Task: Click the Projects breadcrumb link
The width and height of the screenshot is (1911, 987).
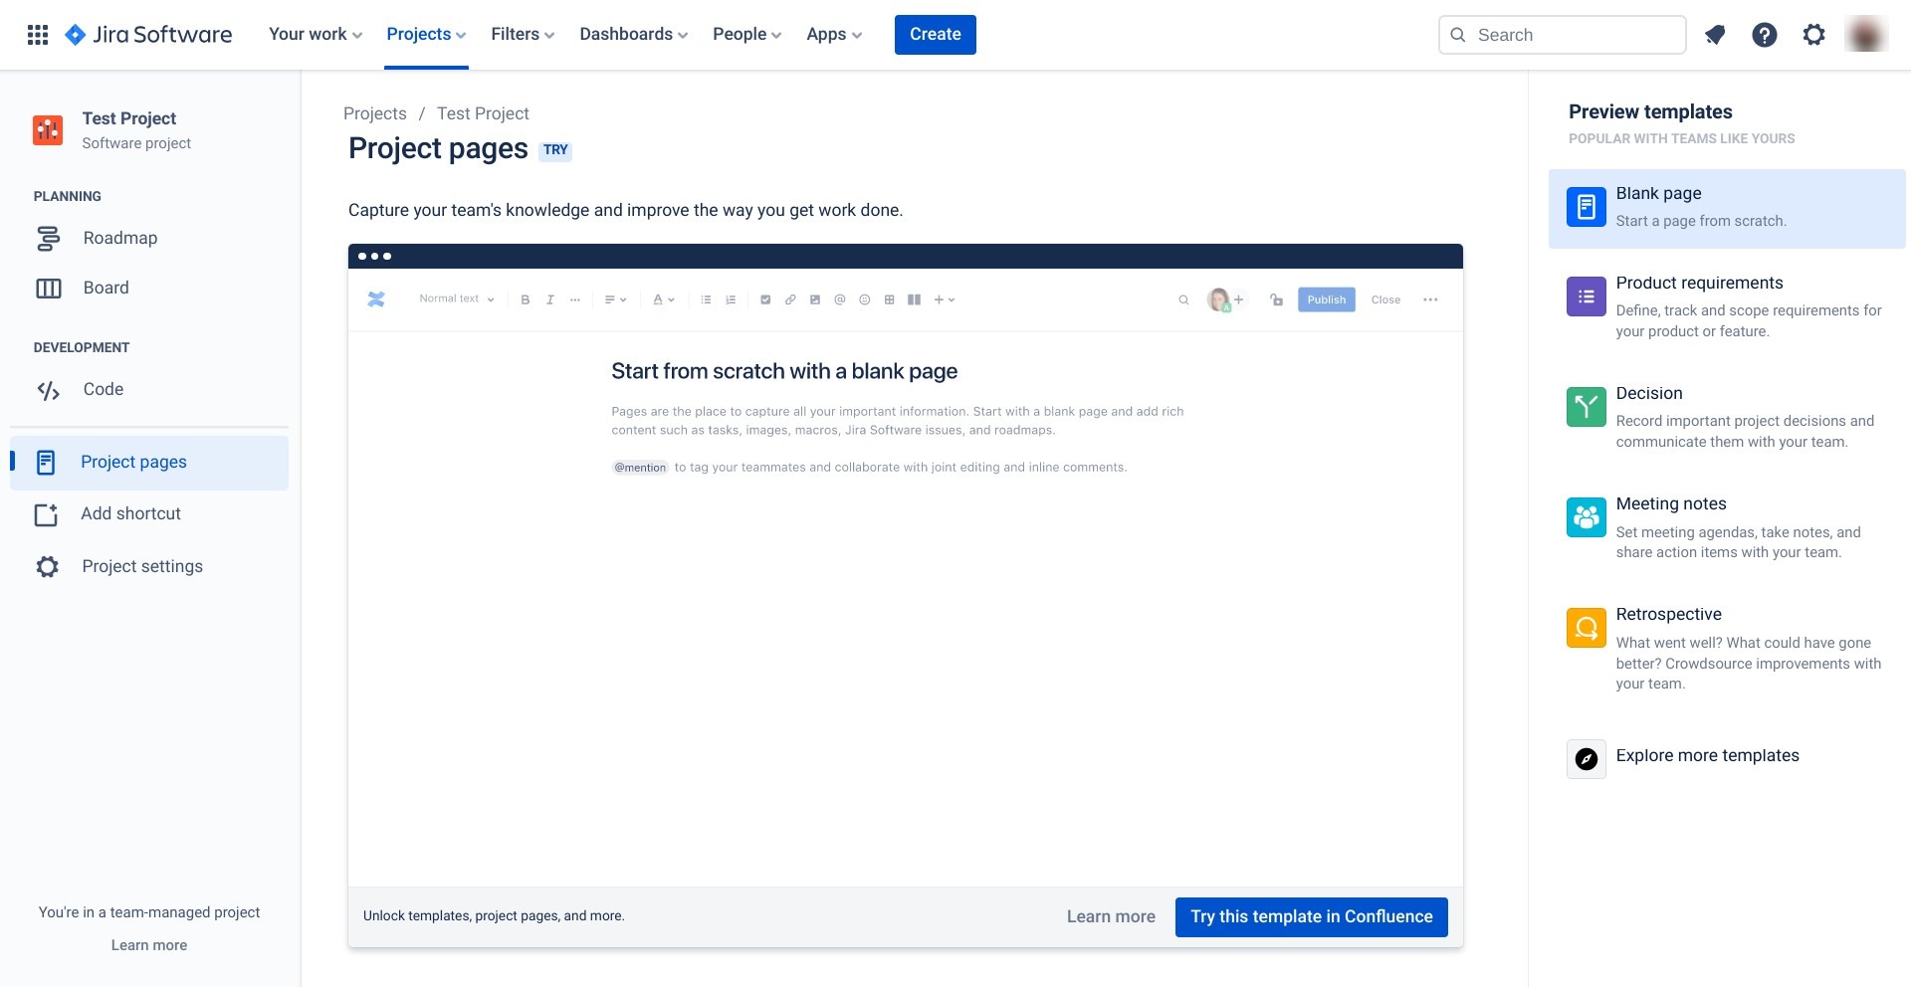Action: (x=375, y=113)
